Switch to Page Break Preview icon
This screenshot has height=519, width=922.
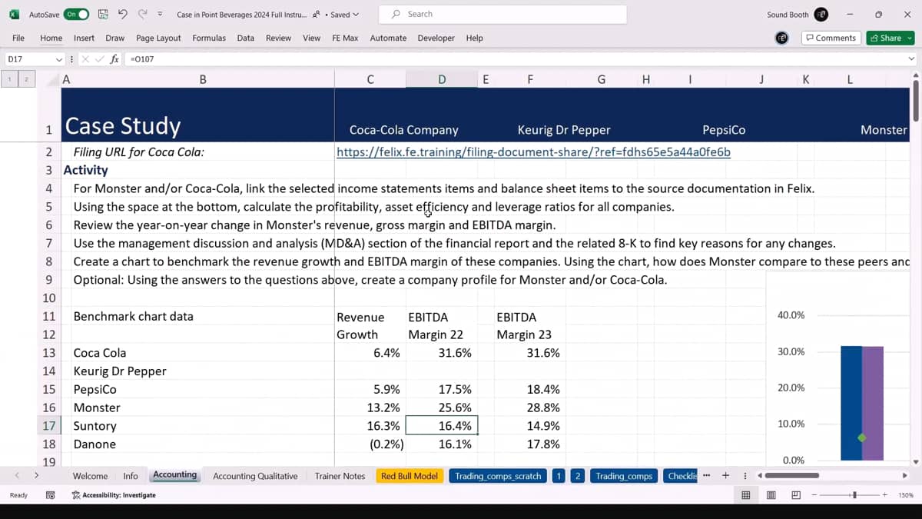pos(796,495)
